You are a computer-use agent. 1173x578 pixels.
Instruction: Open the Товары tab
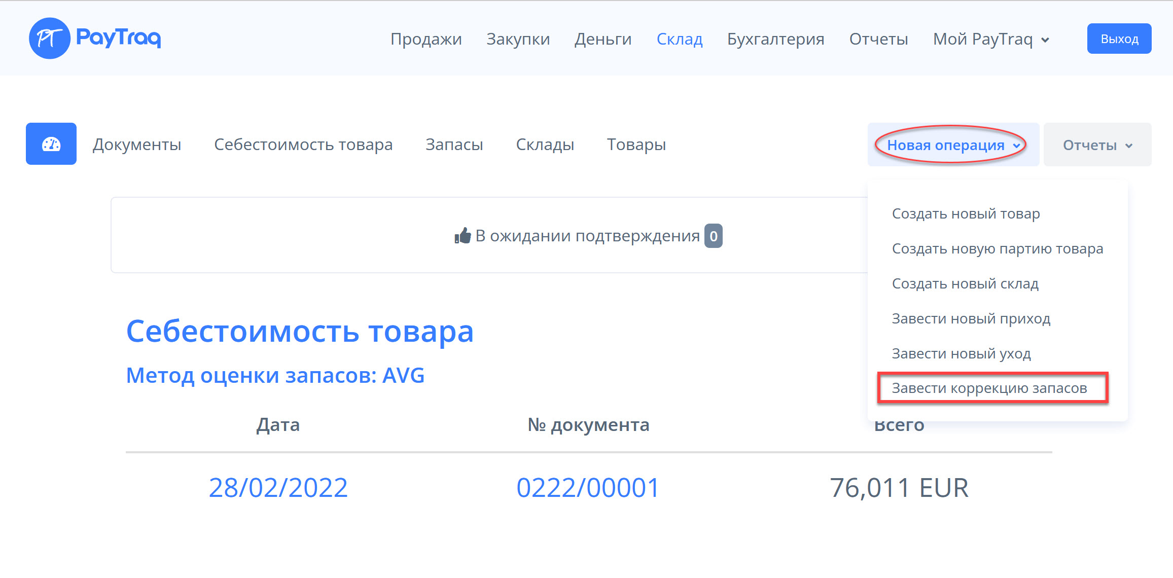pos(636,144)
